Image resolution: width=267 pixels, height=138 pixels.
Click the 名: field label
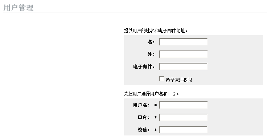151,42
